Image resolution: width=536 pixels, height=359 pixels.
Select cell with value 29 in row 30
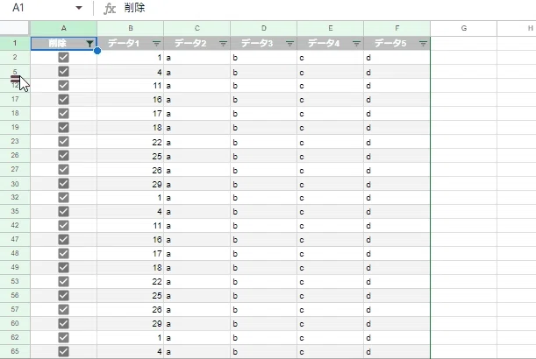[130, 184]
